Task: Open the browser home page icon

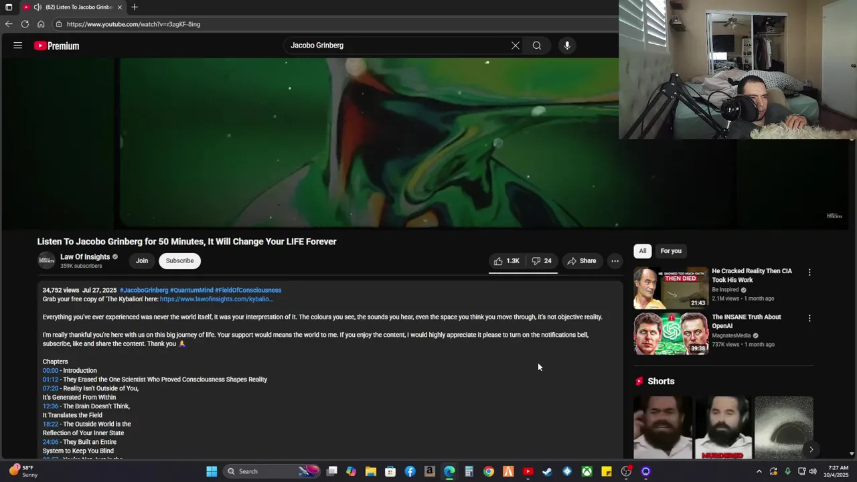Action: (x=41, y=24)
